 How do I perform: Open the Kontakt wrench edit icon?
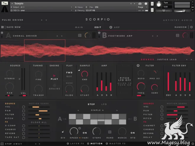tap(5, 3)
